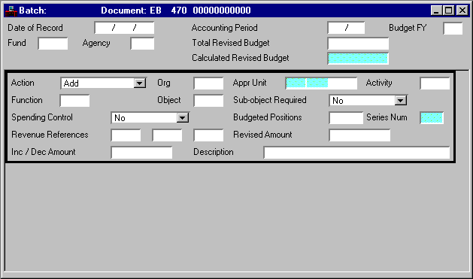The height and width of the screenshot is (279, 473).
Task: Maximize the document window
Action: (448, 11)
